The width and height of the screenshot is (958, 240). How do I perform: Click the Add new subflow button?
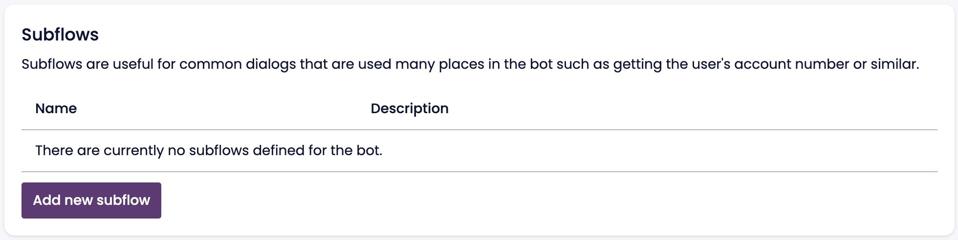[91, 200]
